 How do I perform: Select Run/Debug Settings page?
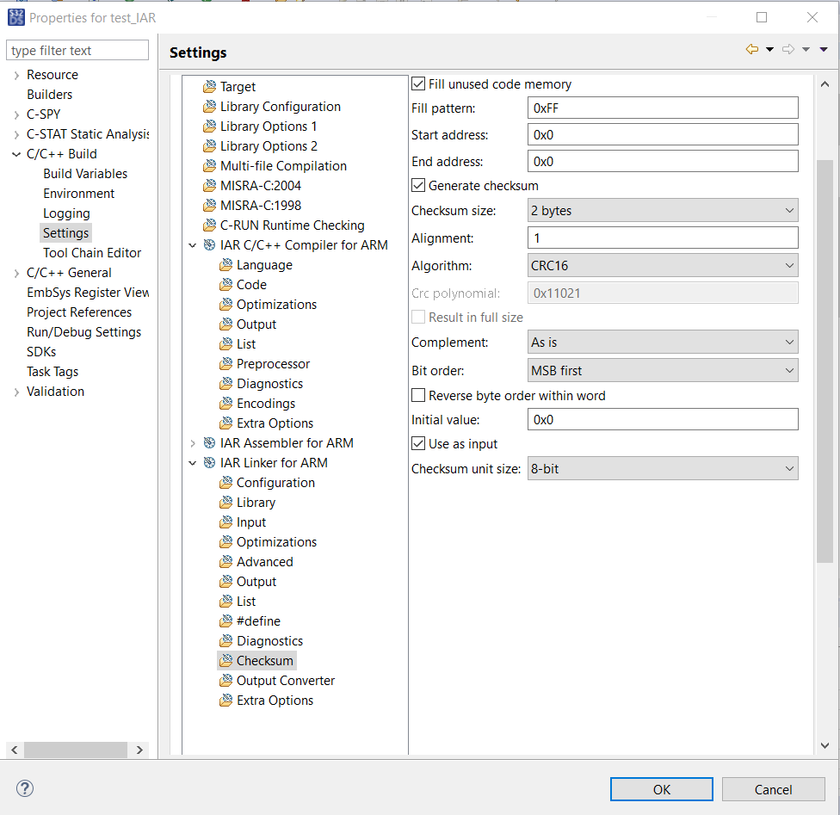[x=84, y=332]
